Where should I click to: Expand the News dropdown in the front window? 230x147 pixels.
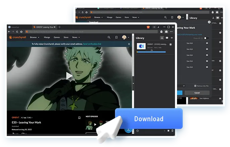click(x=76, y=38)
